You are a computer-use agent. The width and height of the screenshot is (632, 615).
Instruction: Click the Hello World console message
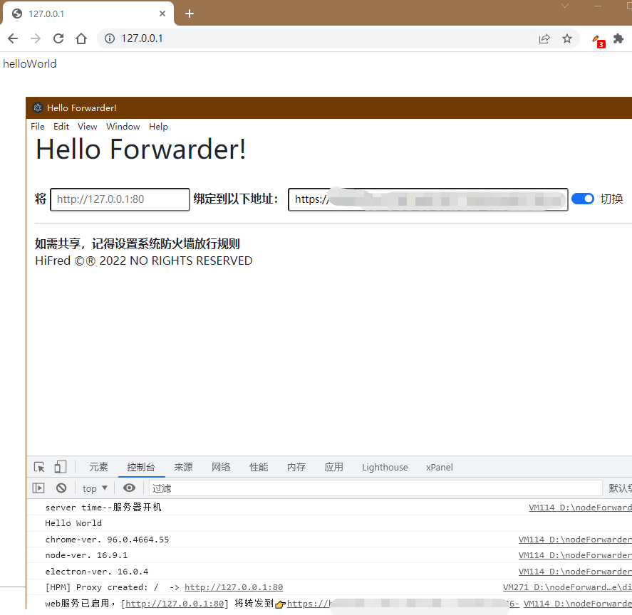[x=73, y=523]
